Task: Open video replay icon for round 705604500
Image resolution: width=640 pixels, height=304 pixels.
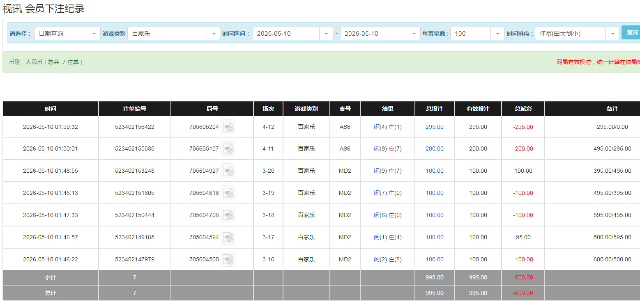Action: 228,260
